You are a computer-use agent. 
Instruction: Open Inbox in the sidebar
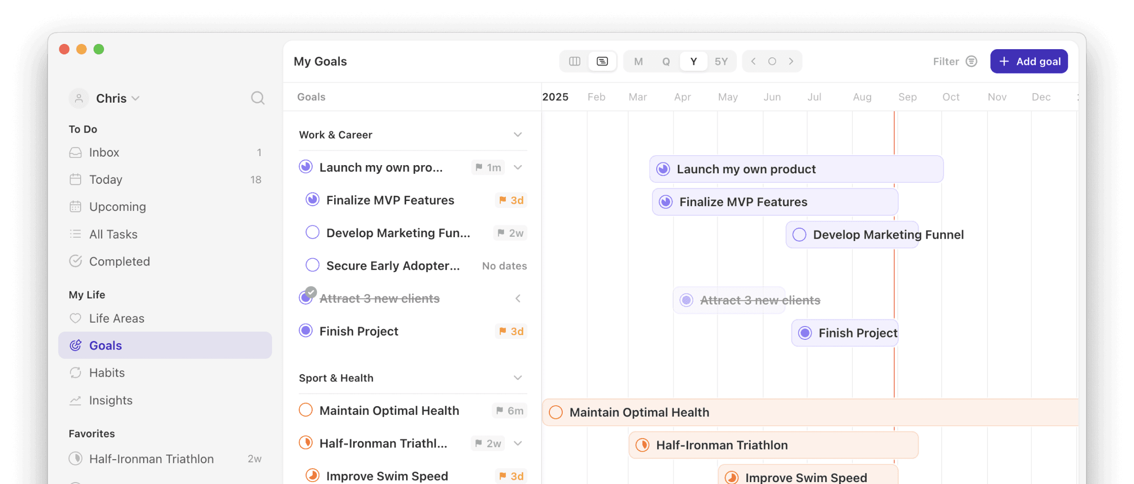(165, 152)
